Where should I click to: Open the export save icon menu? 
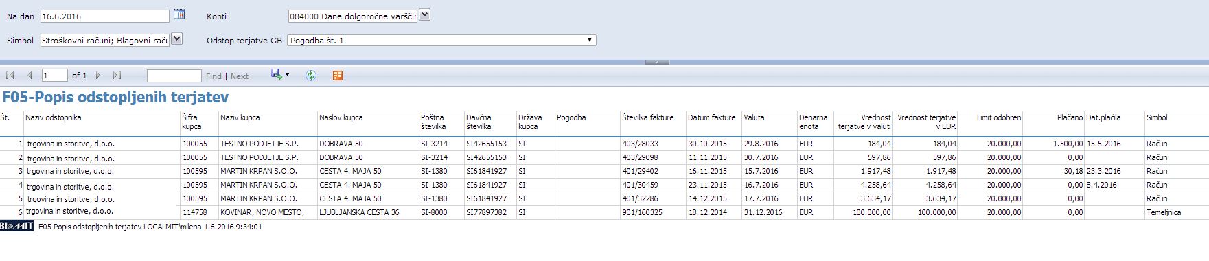pyautogui.click(x=280, y=74)
